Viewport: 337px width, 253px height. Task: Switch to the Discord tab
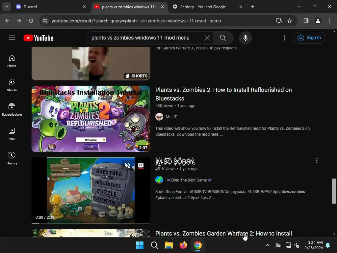click(50, 7)
